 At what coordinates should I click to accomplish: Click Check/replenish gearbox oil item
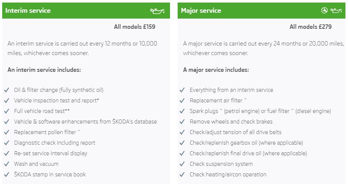pos(246,143)
